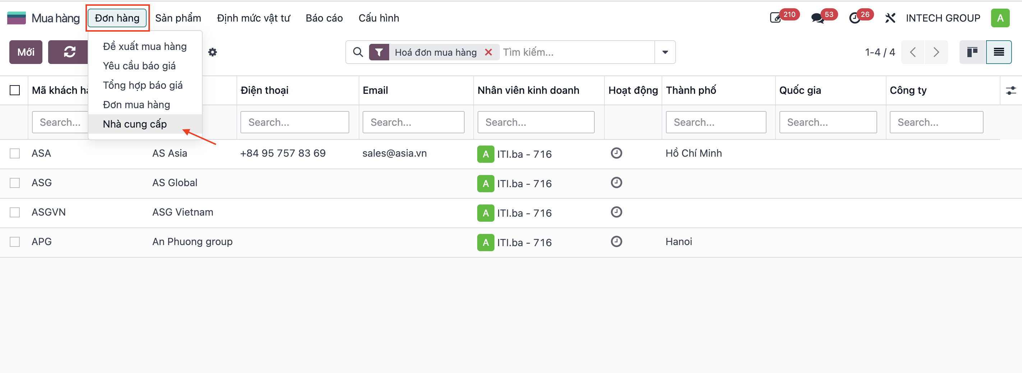Click the Mua hàng app logo icon
Screen dimensions: 1022x373
click(16, 18)
